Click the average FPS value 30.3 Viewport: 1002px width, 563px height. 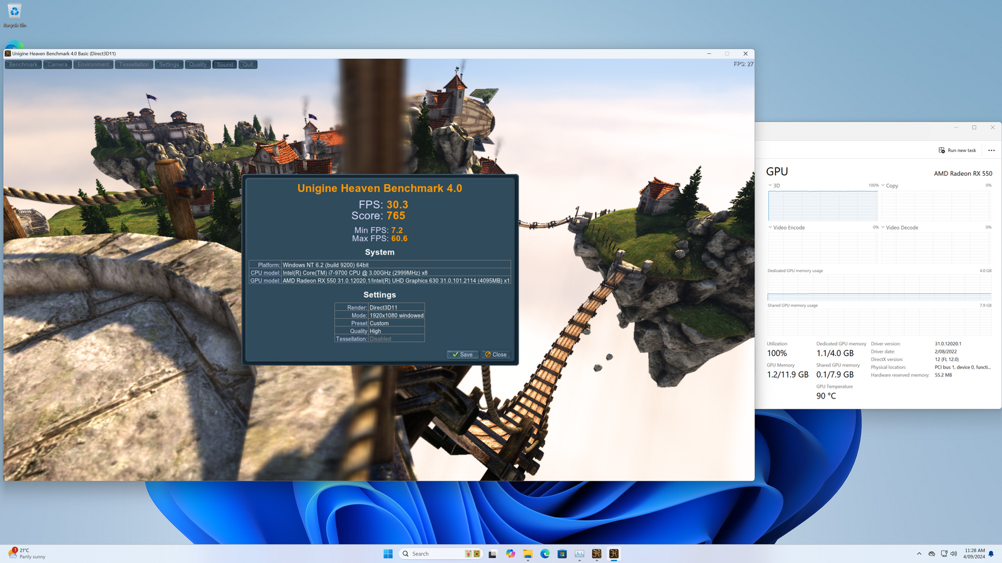(x=397, y=205)
